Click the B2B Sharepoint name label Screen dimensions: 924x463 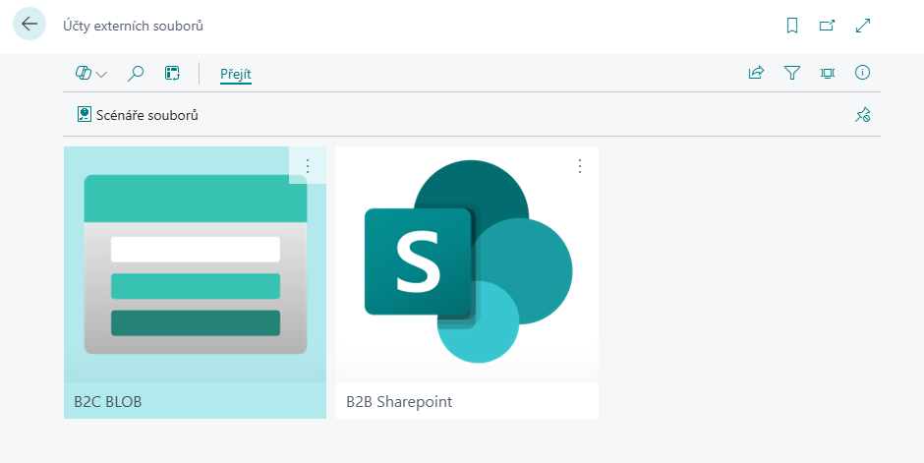[x=399, y=402]
